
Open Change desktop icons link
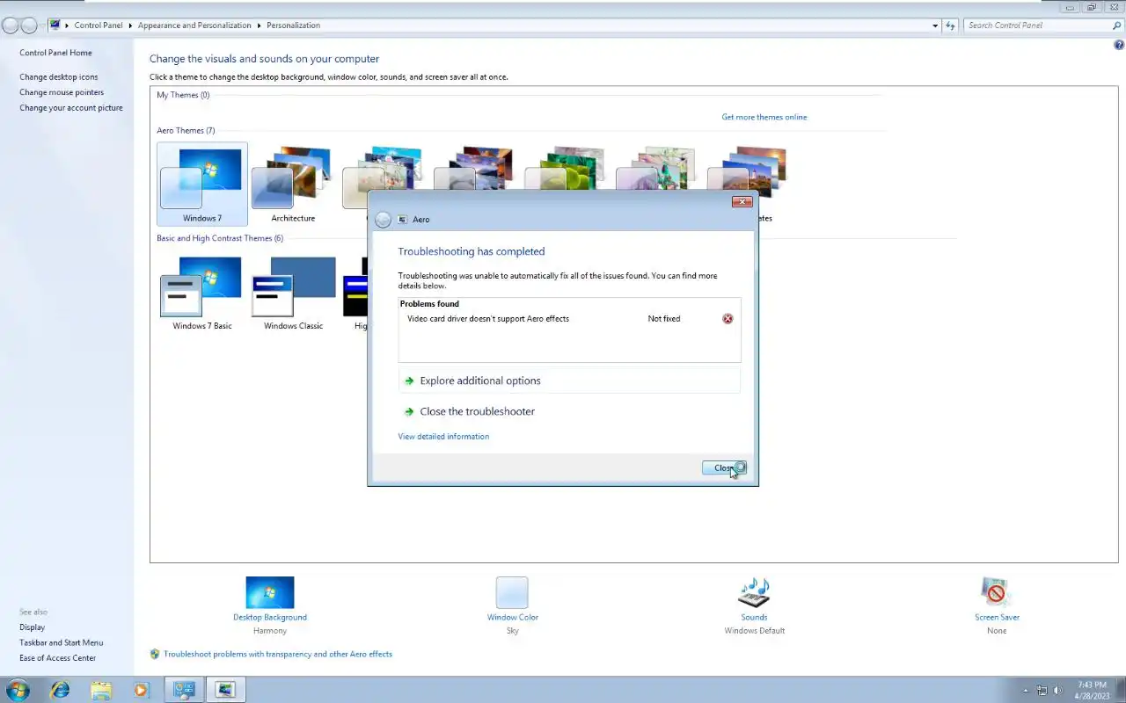tap(59, 77)
